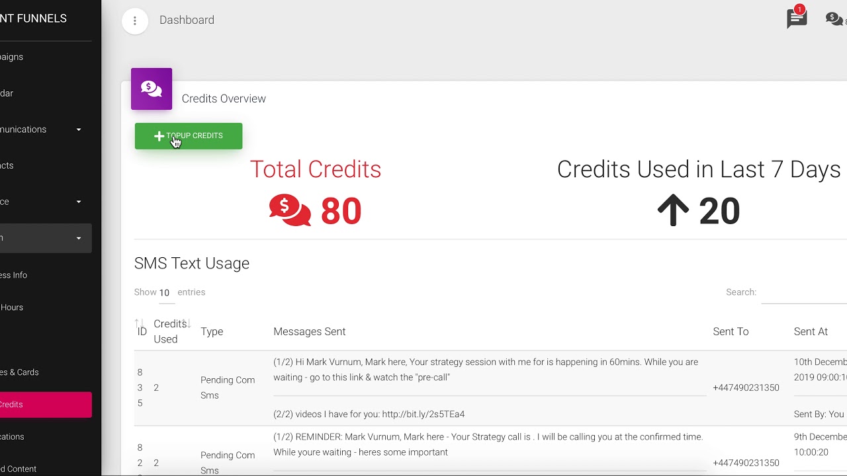
Task: Select phone +447490231350 in the 10th December row
Action: click(746, 388)
